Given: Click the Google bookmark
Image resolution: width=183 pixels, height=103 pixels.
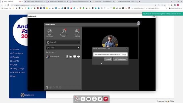Looking at the screenshot, I should click(5, 8).
